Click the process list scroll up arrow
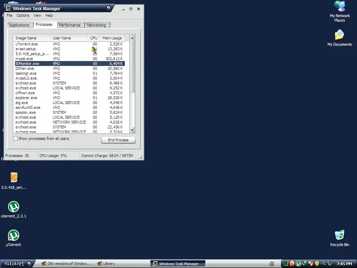The height and width of the screenshot is (268, 357). pos(132,38)
